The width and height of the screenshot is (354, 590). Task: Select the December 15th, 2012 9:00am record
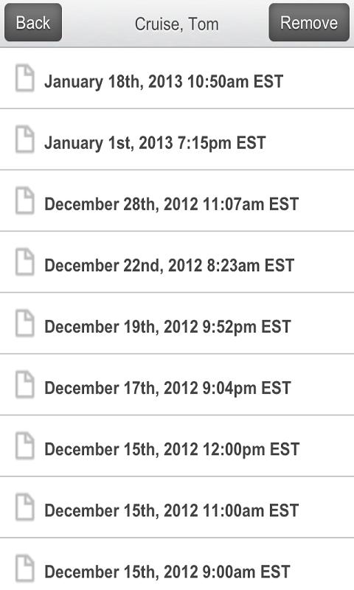pos(177,564)
